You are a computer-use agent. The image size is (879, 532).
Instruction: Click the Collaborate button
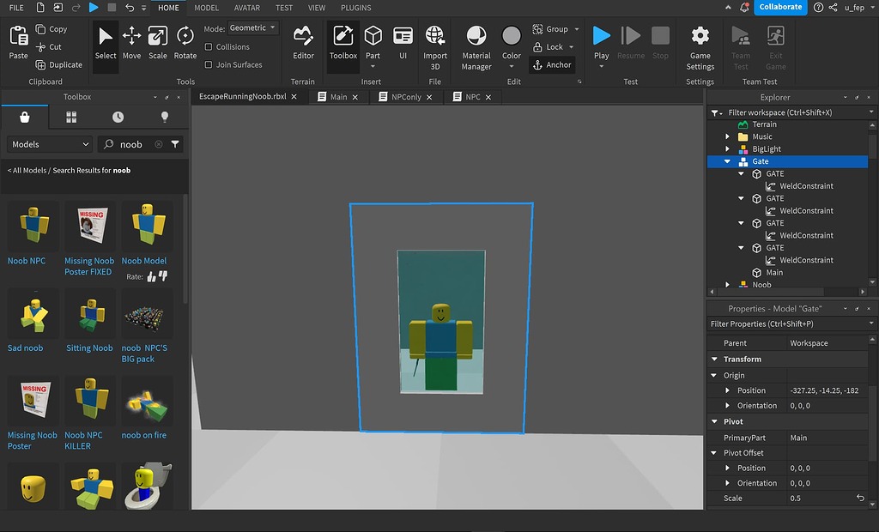tap(779, 7)
